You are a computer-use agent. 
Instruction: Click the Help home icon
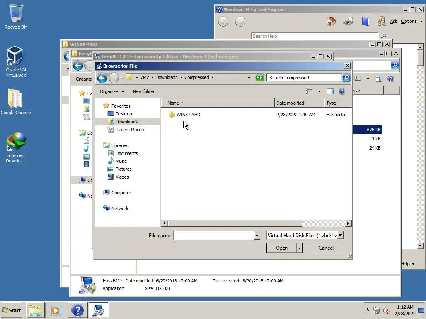[331, 21]
